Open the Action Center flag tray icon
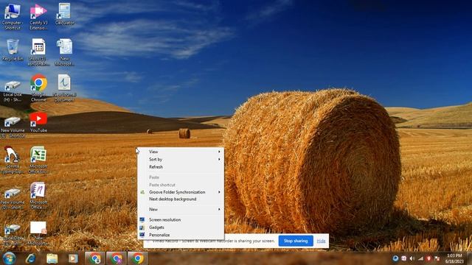472x265 pixels. pyautogui.click(x=437, y=258)
